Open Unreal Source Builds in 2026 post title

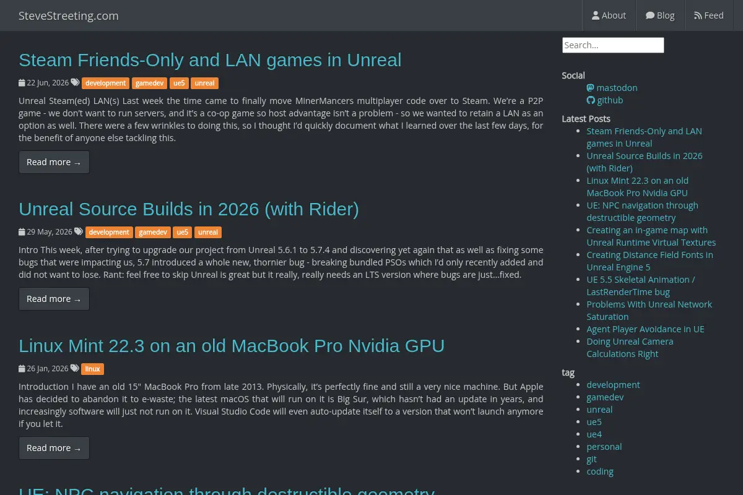(x=189, y=209)
